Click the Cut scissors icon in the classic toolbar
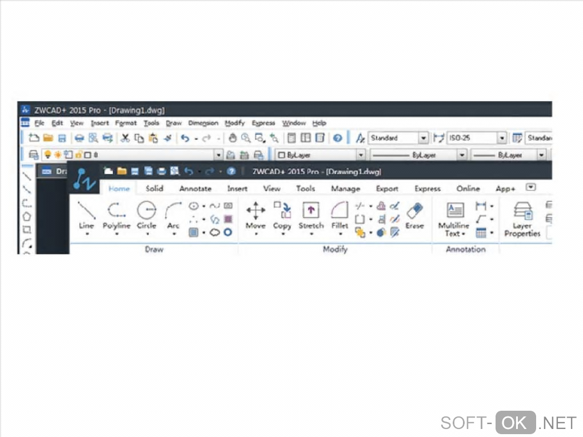The image size is (583, 437). tap(125, 138)
